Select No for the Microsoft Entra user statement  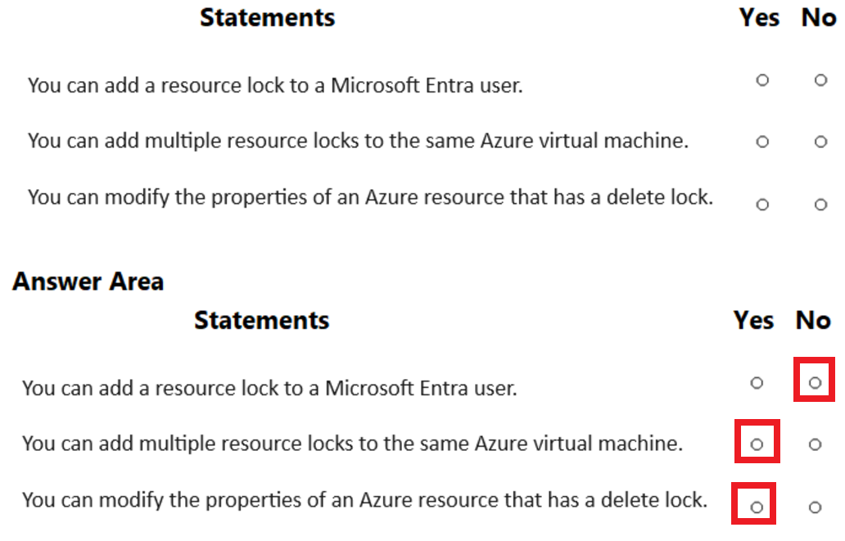click(x=820, y=81)
